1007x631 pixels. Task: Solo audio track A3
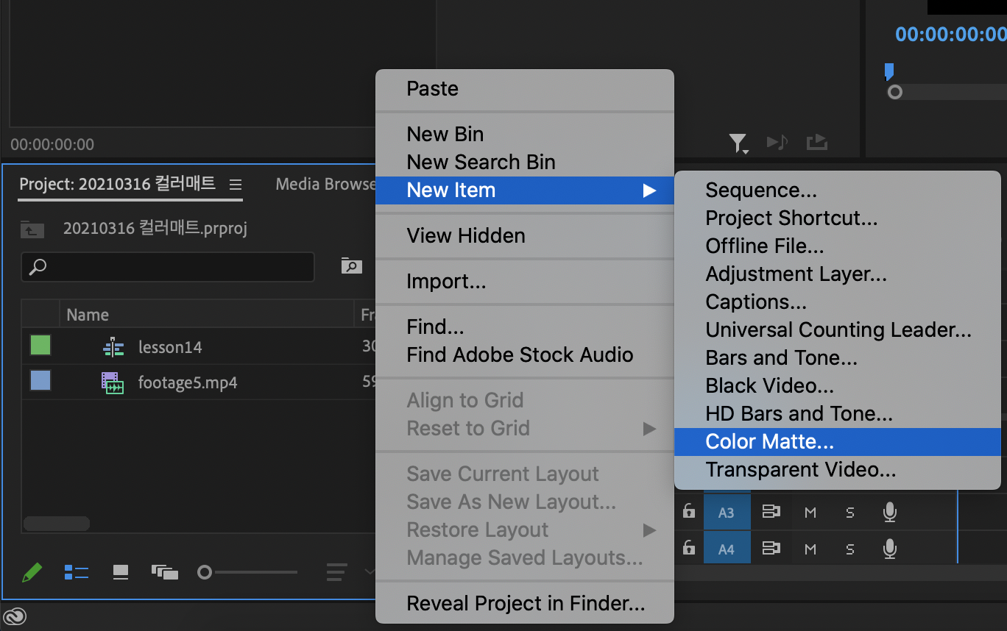tap(850, 512)
